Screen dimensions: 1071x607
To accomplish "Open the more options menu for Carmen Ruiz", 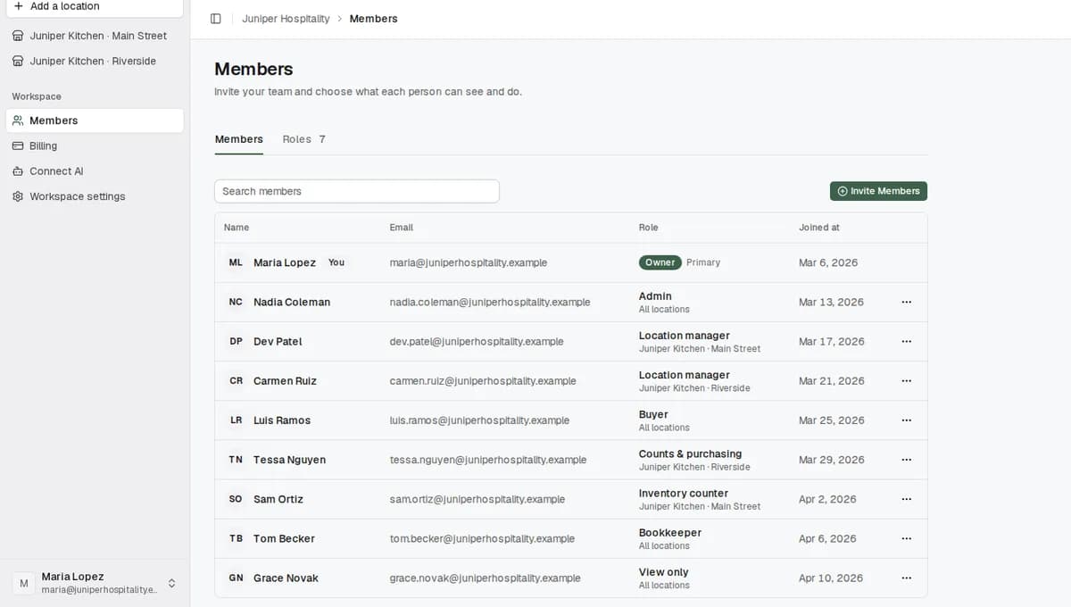I will pyautogui.click(x=907, y=381).
